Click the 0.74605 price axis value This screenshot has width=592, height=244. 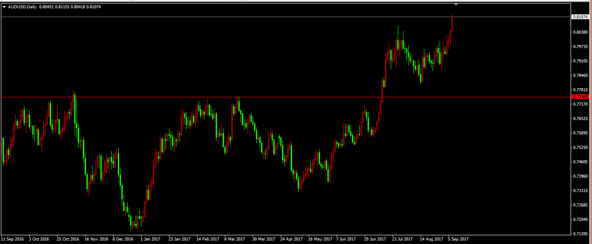580,162
